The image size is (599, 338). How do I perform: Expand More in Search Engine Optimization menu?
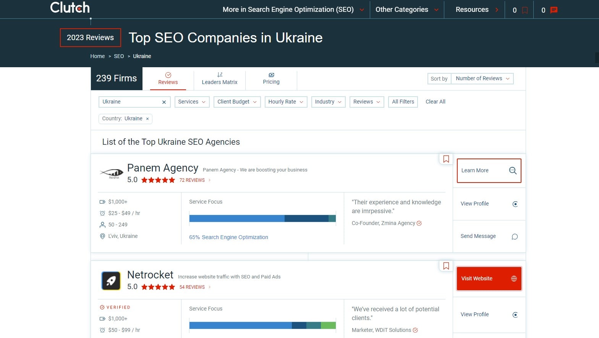(x=293, y=10)
